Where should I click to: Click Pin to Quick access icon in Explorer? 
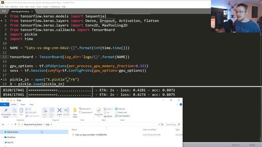point(6,110)
